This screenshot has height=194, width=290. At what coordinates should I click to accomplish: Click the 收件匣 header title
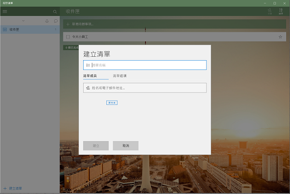pos(72,12)
